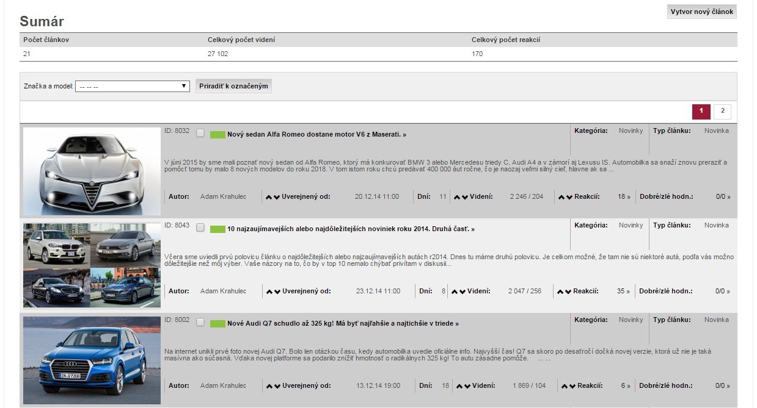
Task: Go to page 2 of the article list
Action: click(722, 111)
